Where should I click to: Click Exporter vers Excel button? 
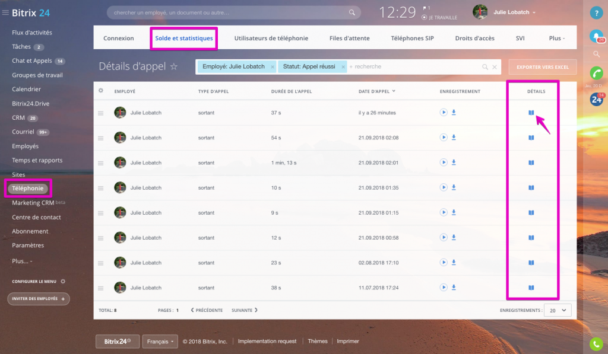click(543, 67)
